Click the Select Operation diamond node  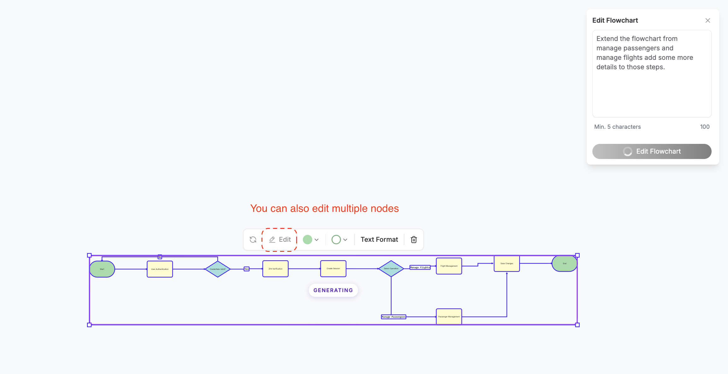(x=391, y=269)
